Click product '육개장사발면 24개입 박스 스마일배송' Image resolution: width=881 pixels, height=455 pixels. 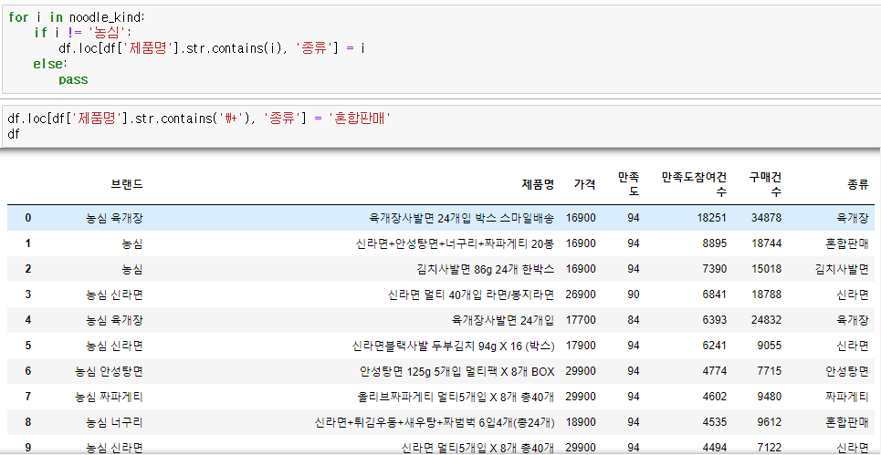coord(461,218)
